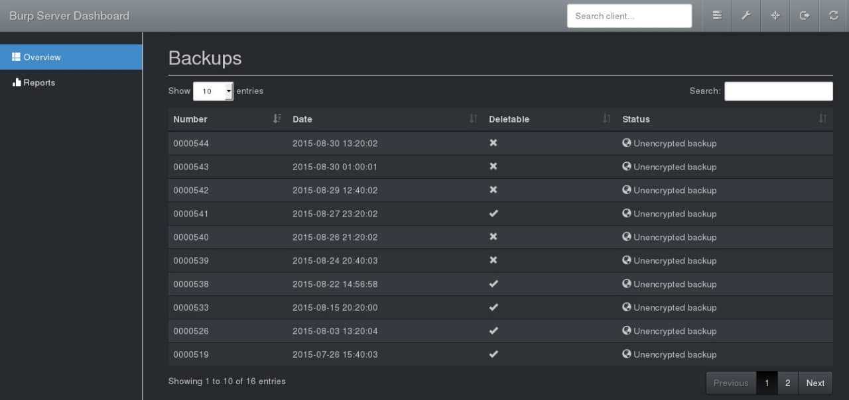
Task: Click the globe icon for backup 0000542
Action: 627,189
